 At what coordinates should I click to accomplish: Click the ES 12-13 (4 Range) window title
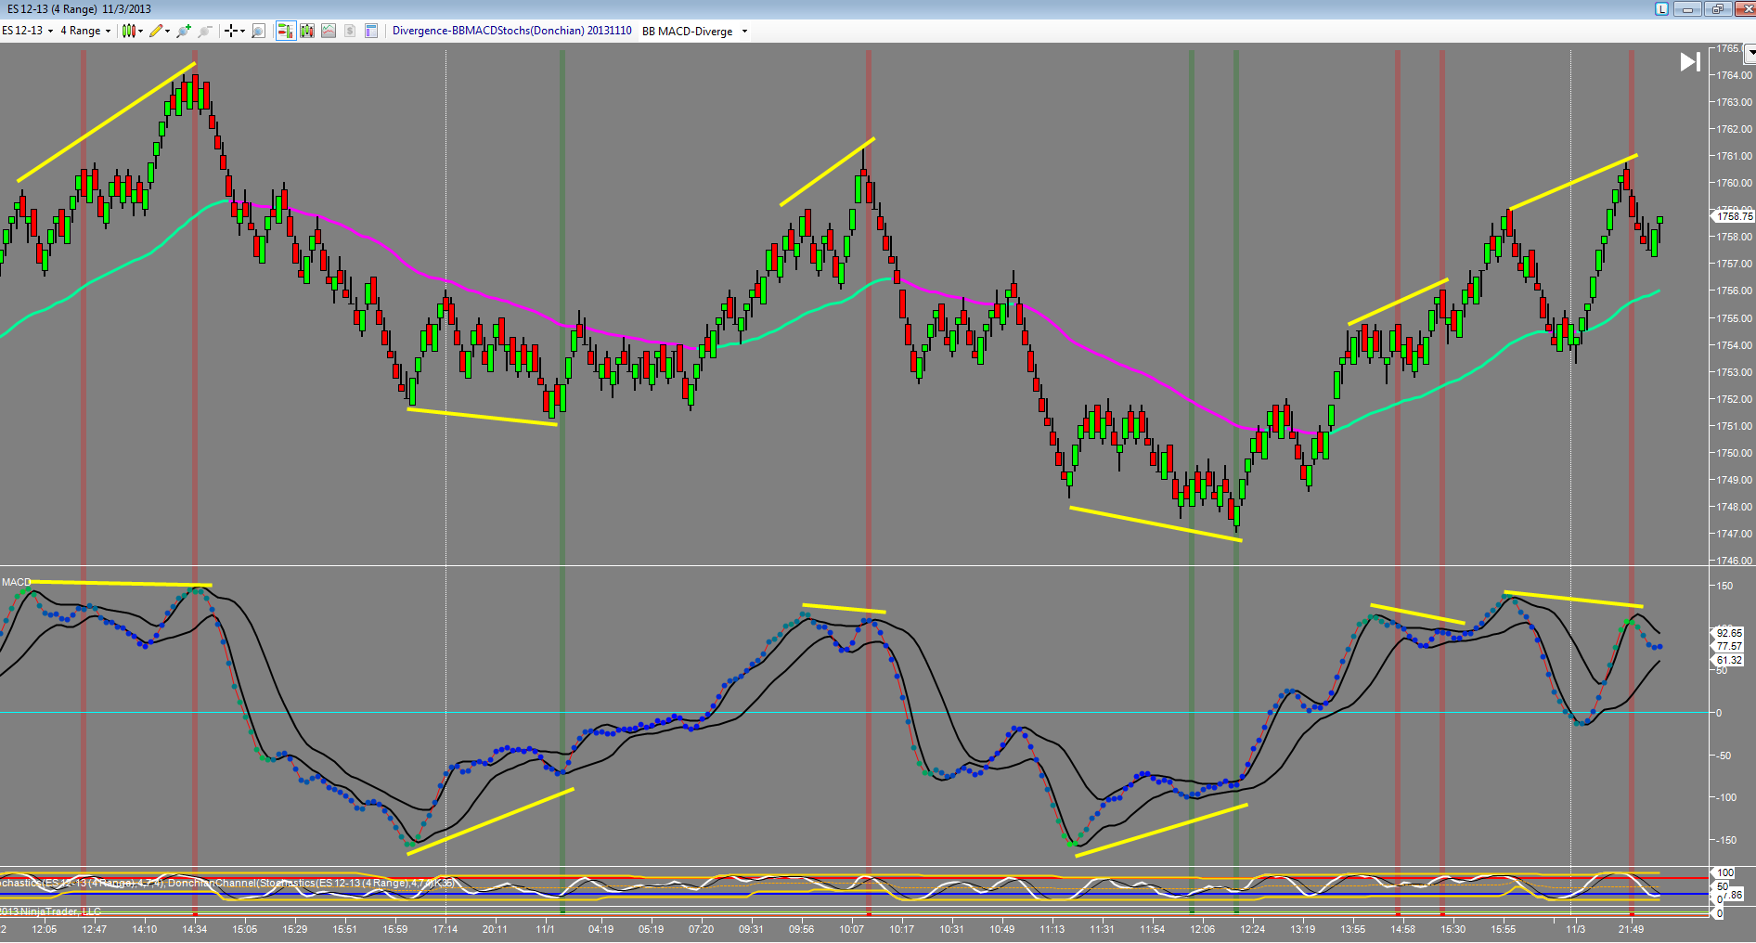(77, 9)
